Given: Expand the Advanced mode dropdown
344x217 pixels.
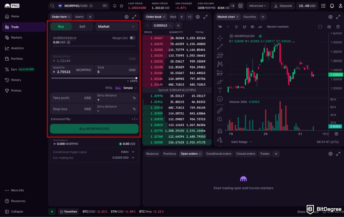Looking at the screenshot, I should (x=258, y=6).
